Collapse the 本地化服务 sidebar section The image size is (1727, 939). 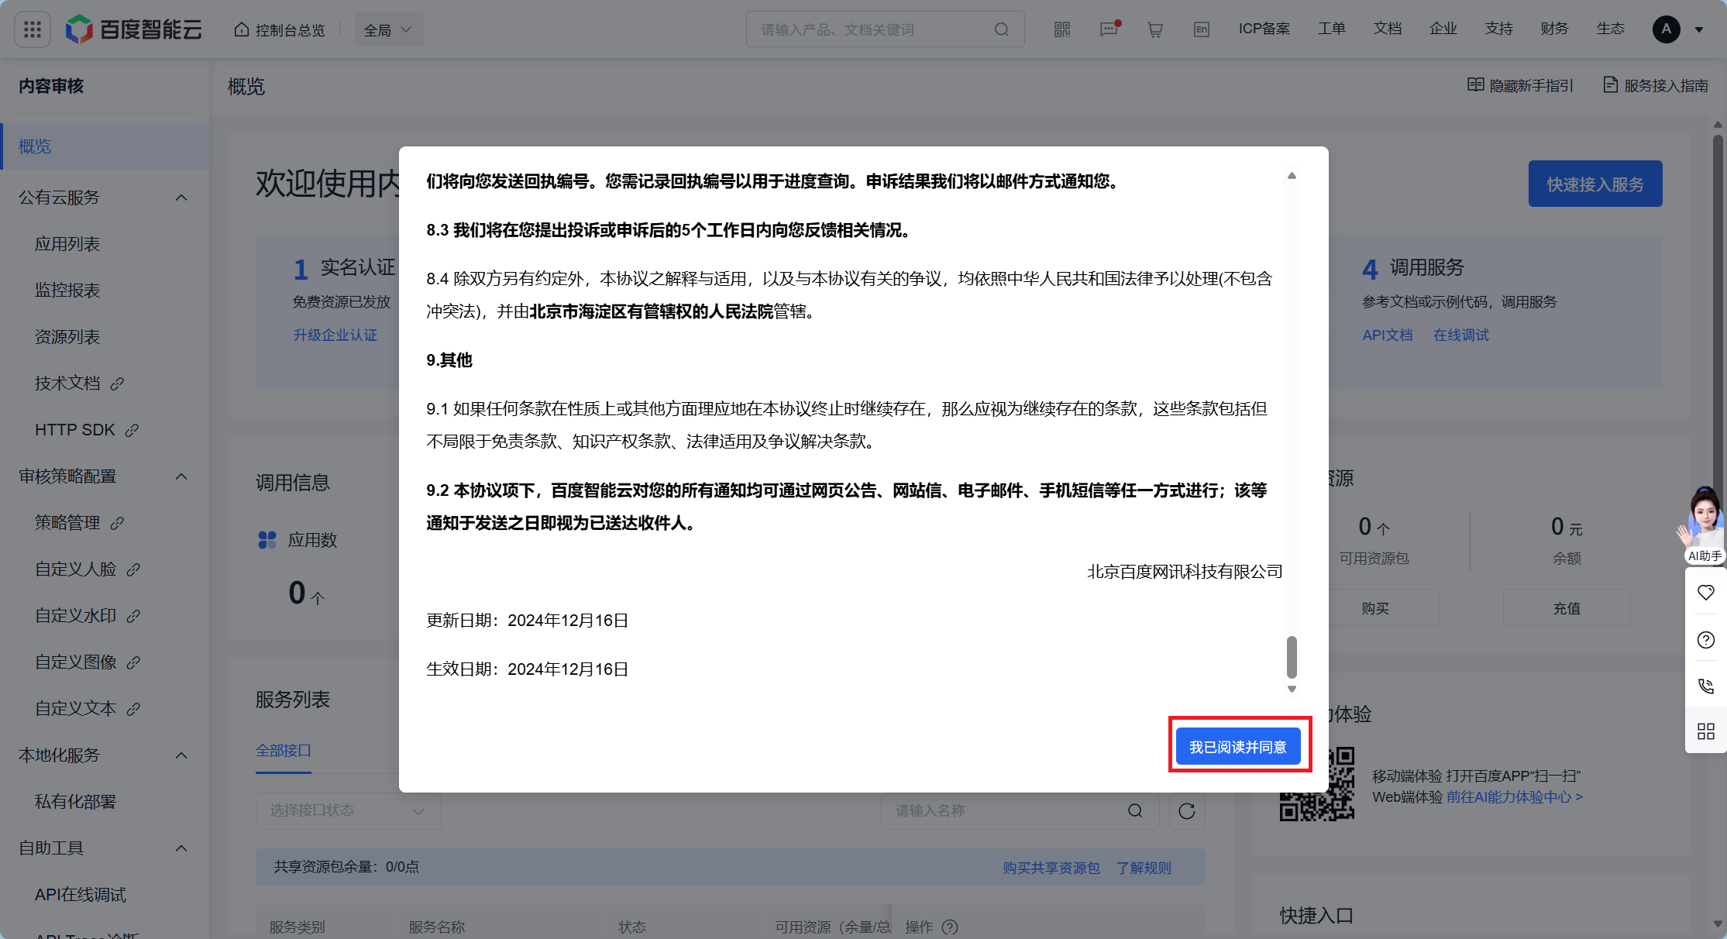click(x=181, y=755)
